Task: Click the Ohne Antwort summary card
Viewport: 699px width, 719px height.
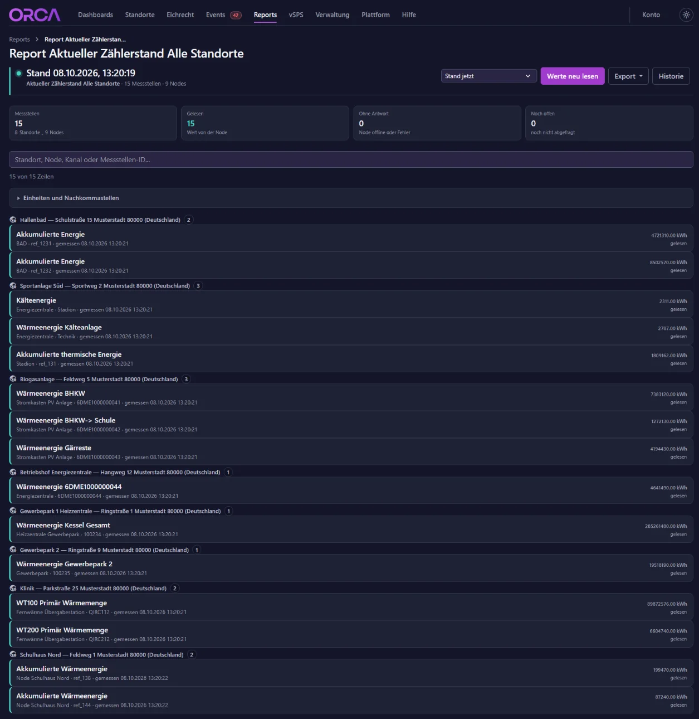Action: (x=437, y=123)
